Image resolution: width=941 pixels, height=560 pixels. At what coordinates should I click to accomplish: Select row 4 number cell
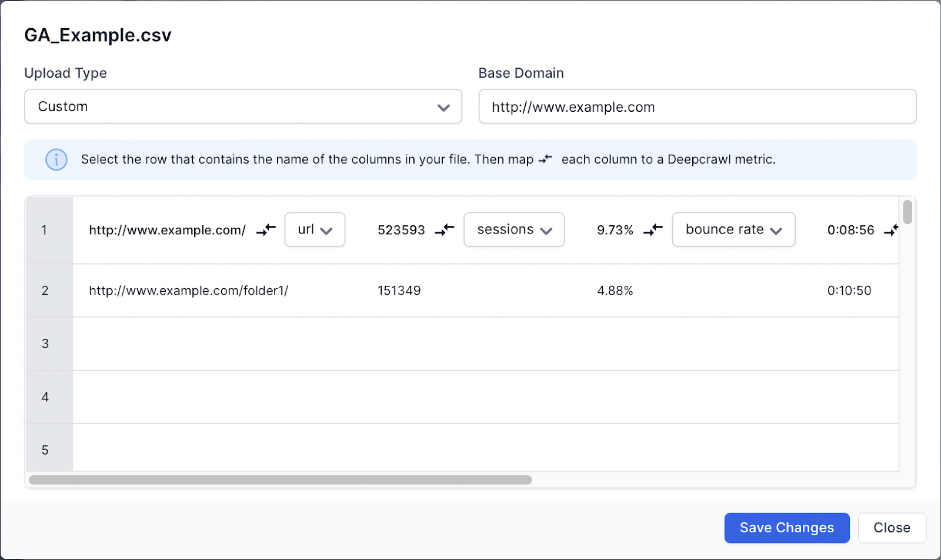[45, 397]
